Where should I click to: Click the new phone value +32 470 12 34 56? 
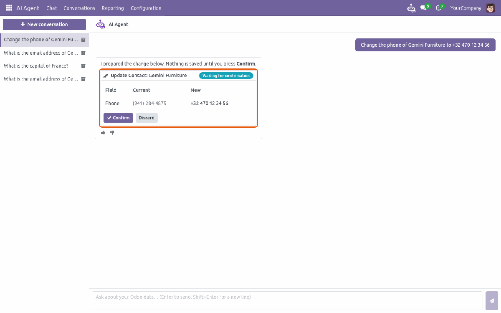click(210, 103)
